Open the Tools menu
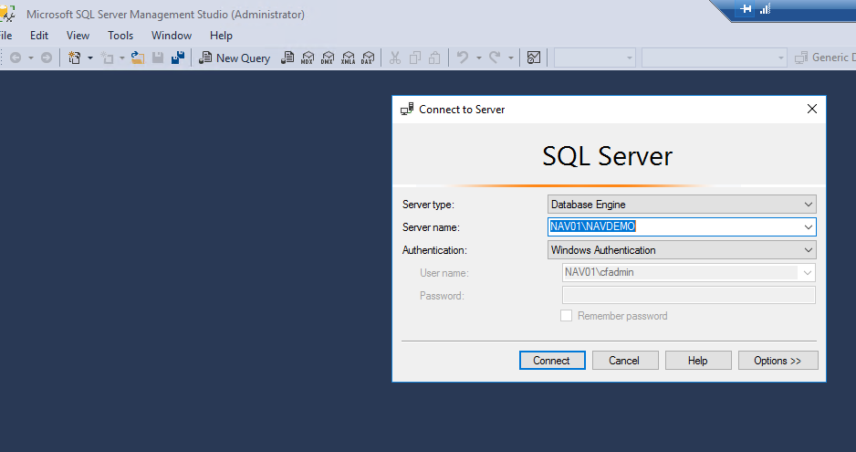The height and width of the screenshot is (452, 856). coord(120,36)
